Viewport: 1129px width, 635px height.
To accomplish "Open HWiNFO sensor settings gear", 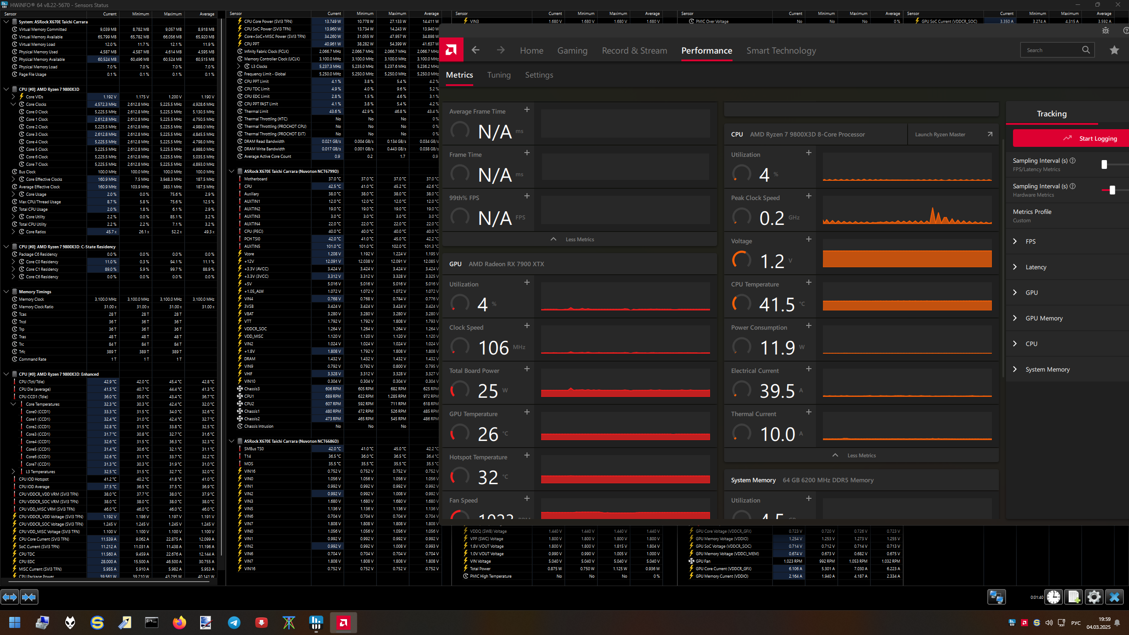I will 1094,597.
